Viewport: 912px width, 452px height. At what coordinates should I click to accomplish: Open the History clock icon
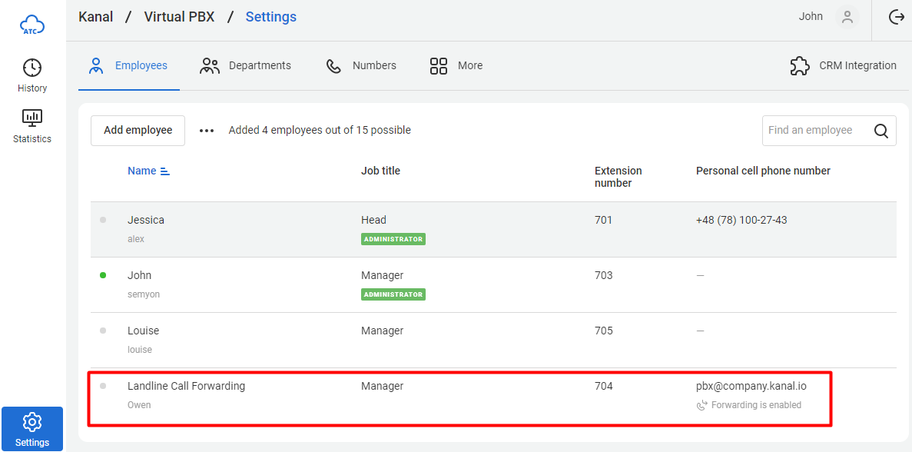coord(32,68)
